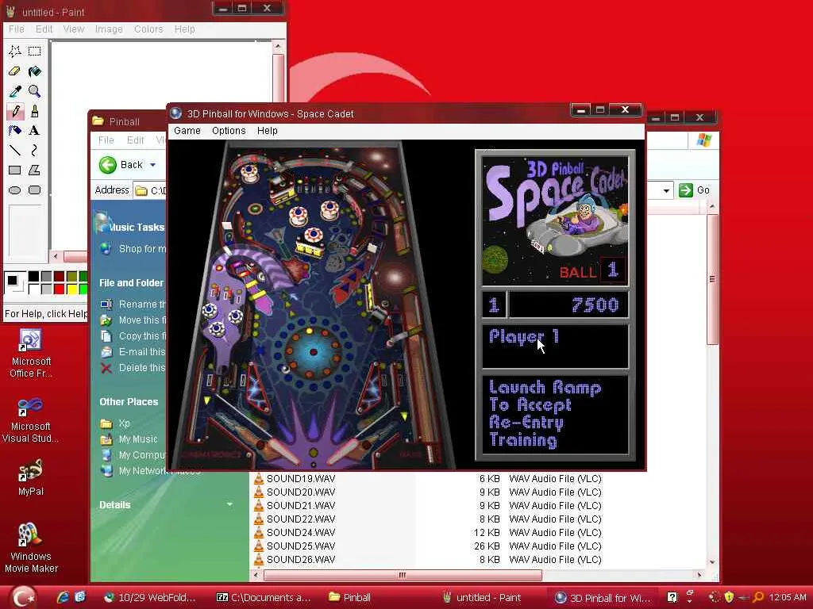Select the Free-Form Select tool in Paint

[15, 51]
